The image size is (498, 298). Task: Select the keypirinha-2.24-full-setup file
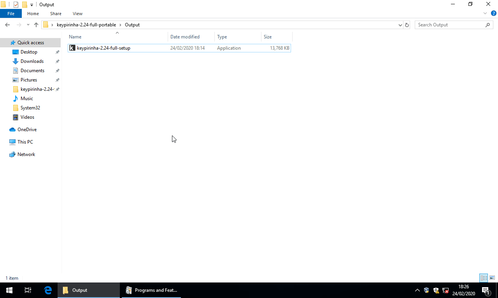point(179,48)
